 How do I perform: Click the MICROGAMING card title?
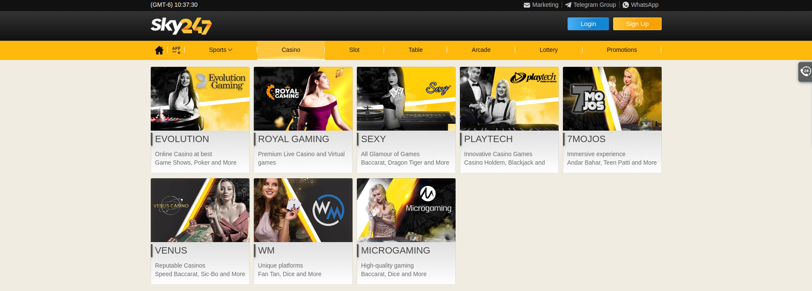pyautogui.click(x=396, y=251)
